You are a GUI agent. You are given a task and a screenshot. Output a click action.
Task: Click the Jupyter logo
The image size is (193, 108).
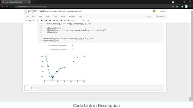coord(31,11)
